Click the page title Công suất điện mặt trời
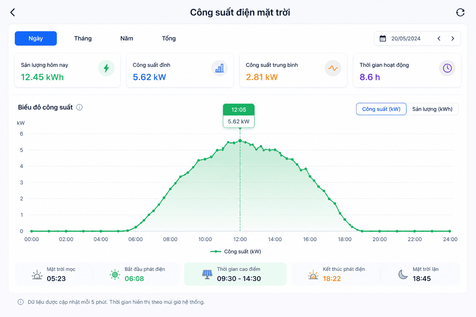Image resolution: width=476 pixels, height=317 pixels. [240, 12]
